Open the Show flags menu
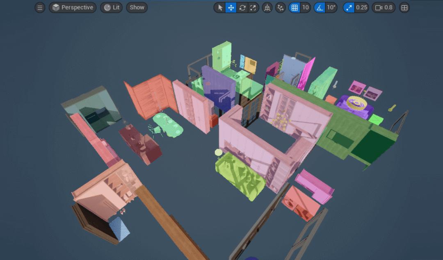The height and width of the screenshot is (260, 443). tap(137, 7)
